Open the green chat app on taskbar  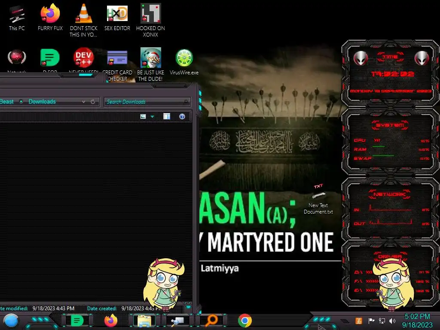point(77,321)
